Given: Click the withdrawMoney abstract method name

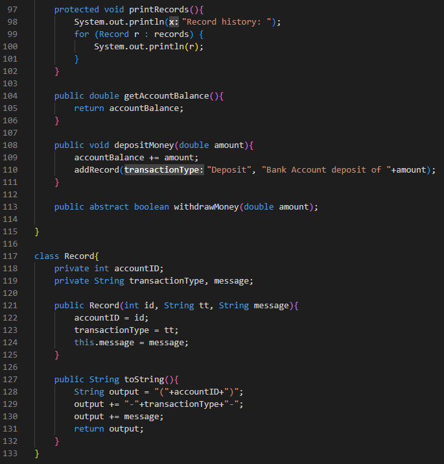Looking at the screenshot, I should 206,207.
